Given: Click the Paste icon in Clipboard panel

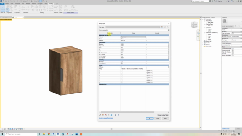Looking at the screenshot, I should click(16, 8).
